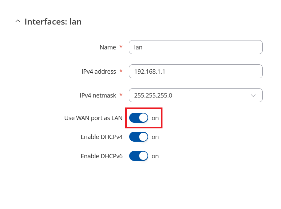Click the chevron arrow in the netmask selector
The image size is (281, 209).
tap(253, 95)
